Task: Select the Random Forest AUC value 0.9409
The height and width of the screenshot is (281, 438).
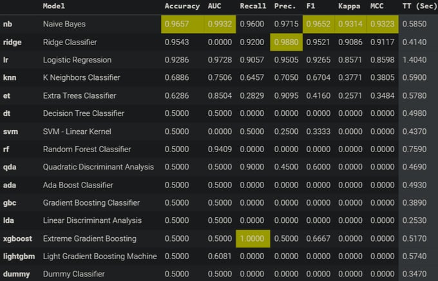Action: pos(220,149)
